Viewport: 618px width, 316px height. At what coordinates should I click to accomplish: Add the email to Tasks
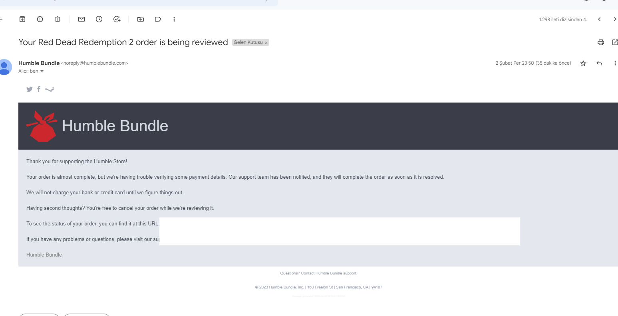point(117,19)
